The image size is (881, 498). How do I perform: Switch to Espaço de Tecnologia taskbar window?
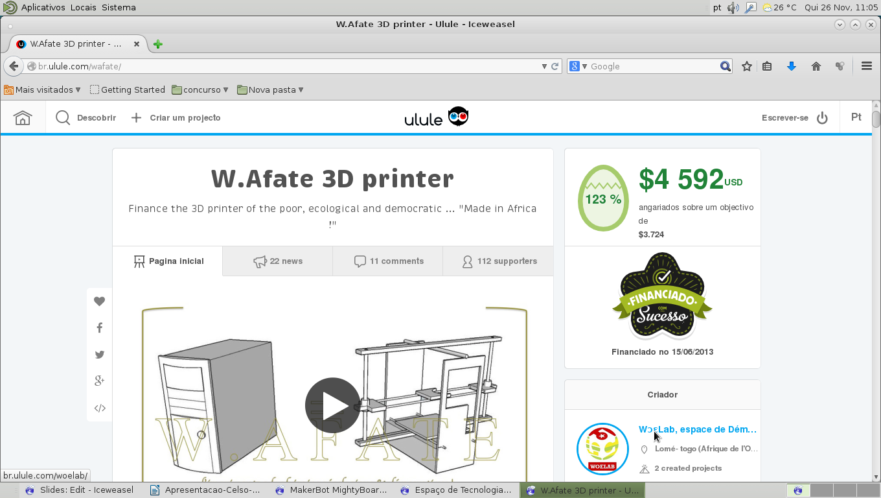(x=456, y=490)
